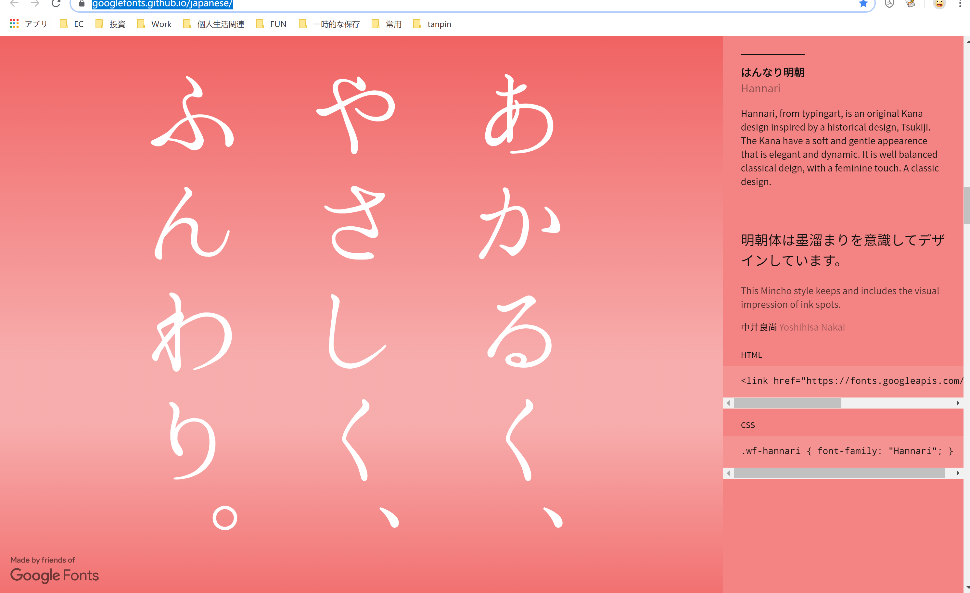Image resolution: width=970 pixels, height=593 pixels.
Task: Click the blue bookmark star icon
Action: point(863,4)
